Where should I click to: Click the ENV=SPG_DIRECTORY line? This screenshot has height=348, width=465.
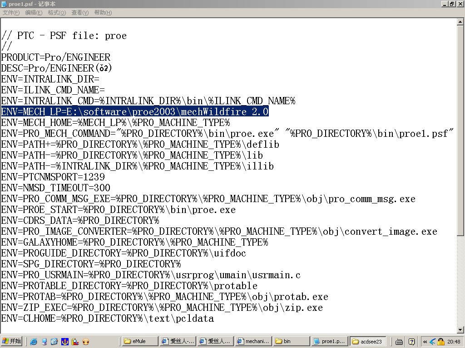point(91,264)
